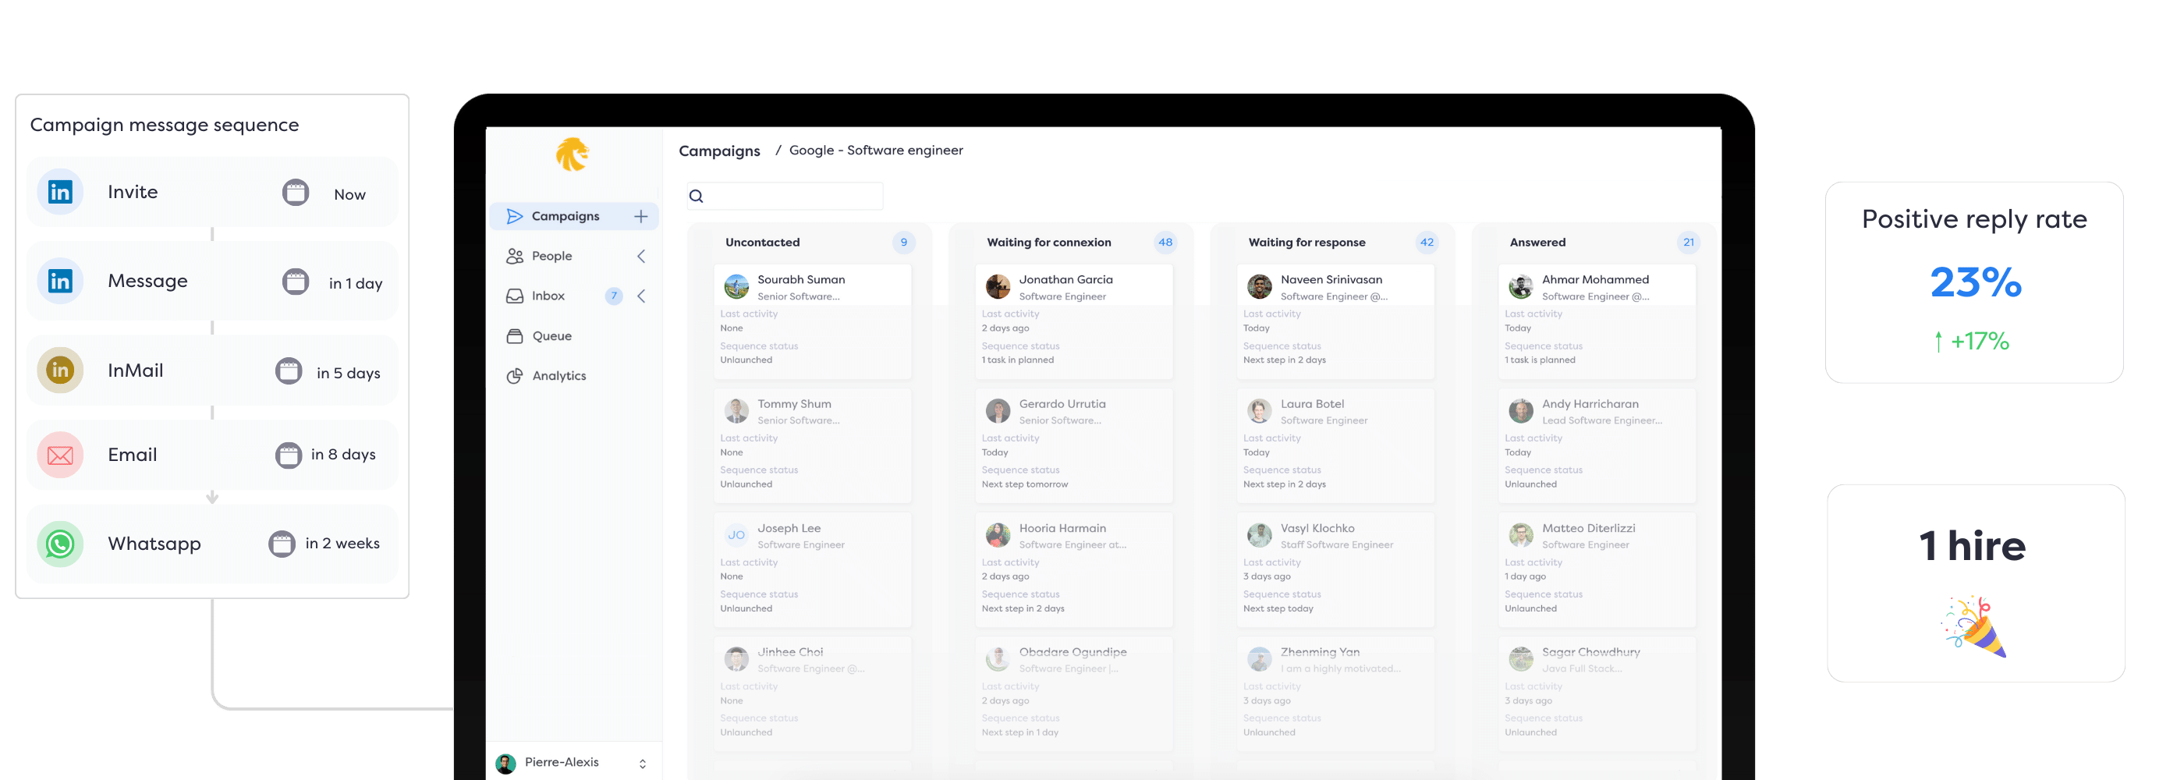The width and height of the screenshot is (2184, 780).
Task: Select People in the sidebar menu
Action: click(x=553, y=255)
